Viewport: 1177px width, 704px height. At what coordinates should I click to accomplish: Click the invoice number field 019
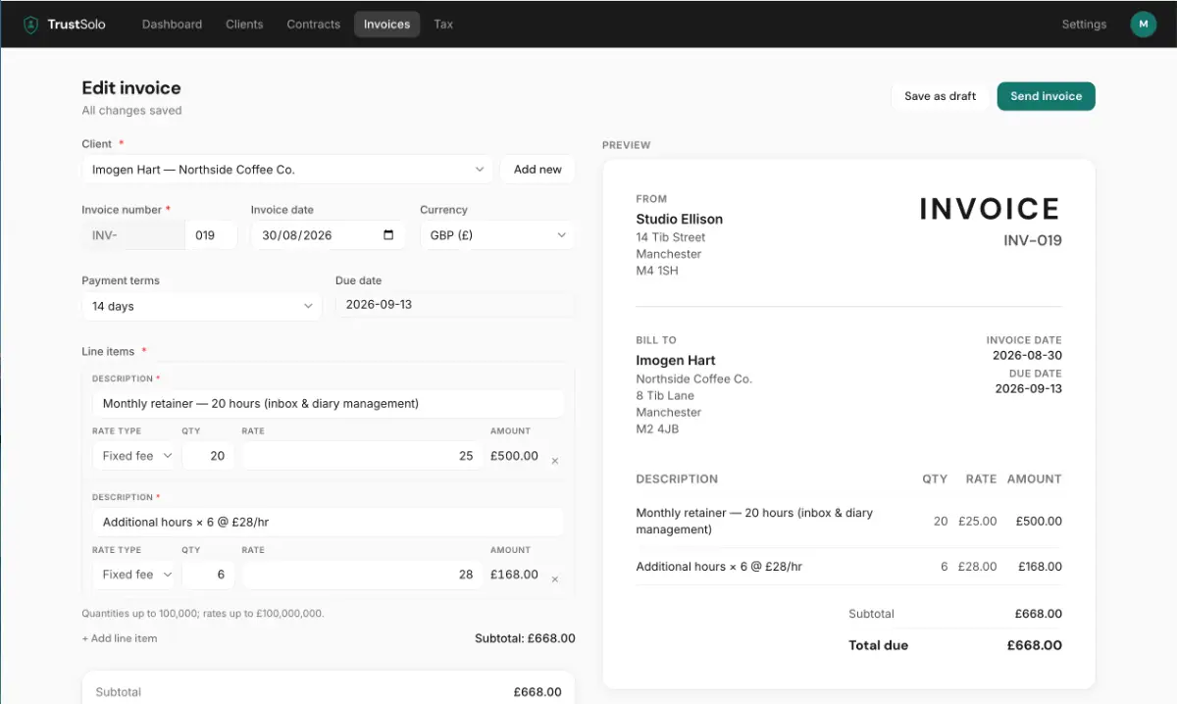point(212,235)
